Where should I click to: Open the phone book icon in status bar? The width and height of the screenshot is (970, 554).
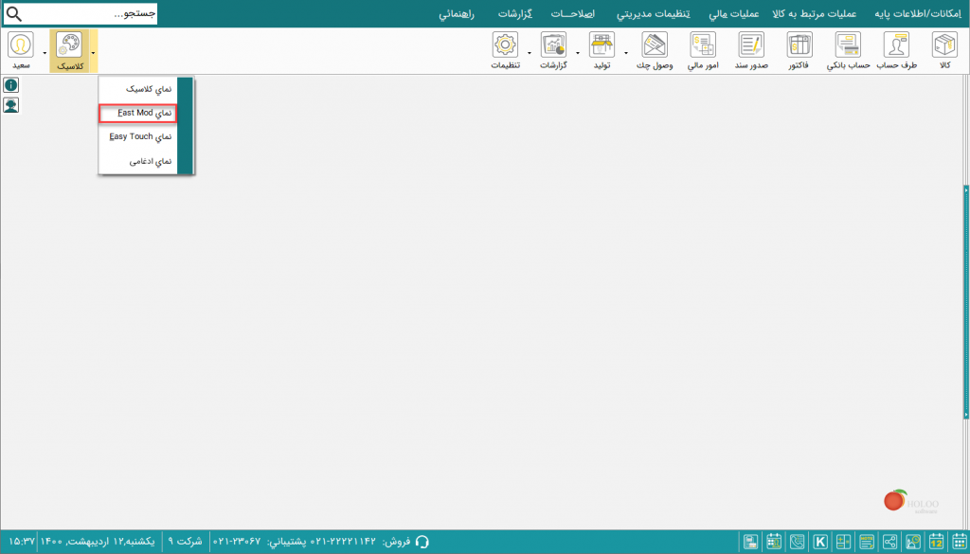tap(798, 541)
